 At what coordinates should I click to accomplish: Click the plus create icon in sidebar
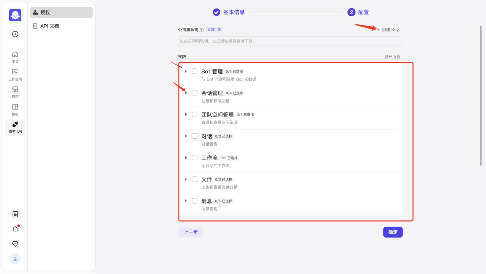pos(15,34)
